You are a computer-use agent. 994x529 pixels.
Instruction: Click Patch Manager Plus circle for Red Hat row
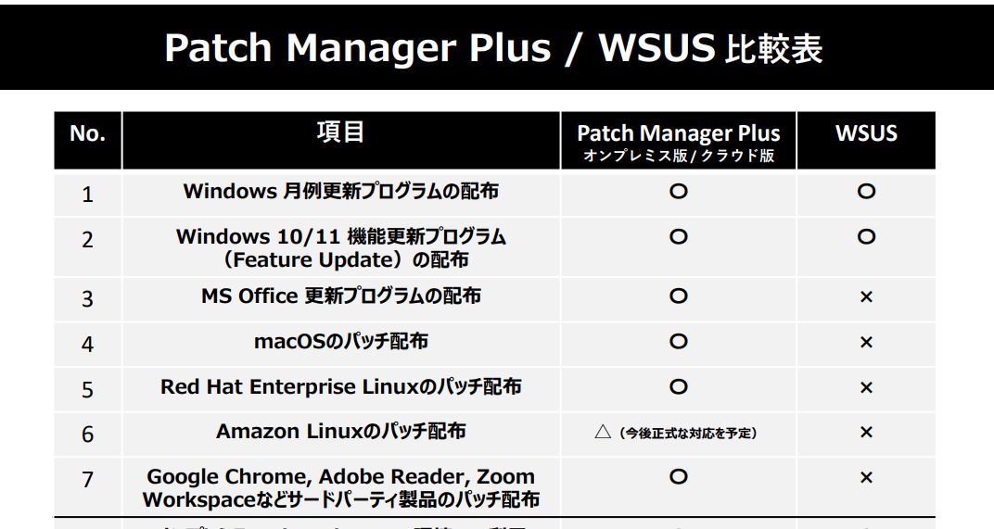click(678, 386)
